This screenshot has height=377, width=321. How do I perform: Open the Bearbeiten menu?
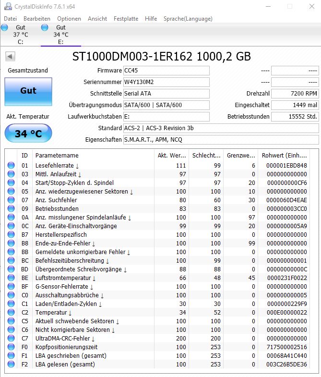pyautogui.click(x=37, y=19)
